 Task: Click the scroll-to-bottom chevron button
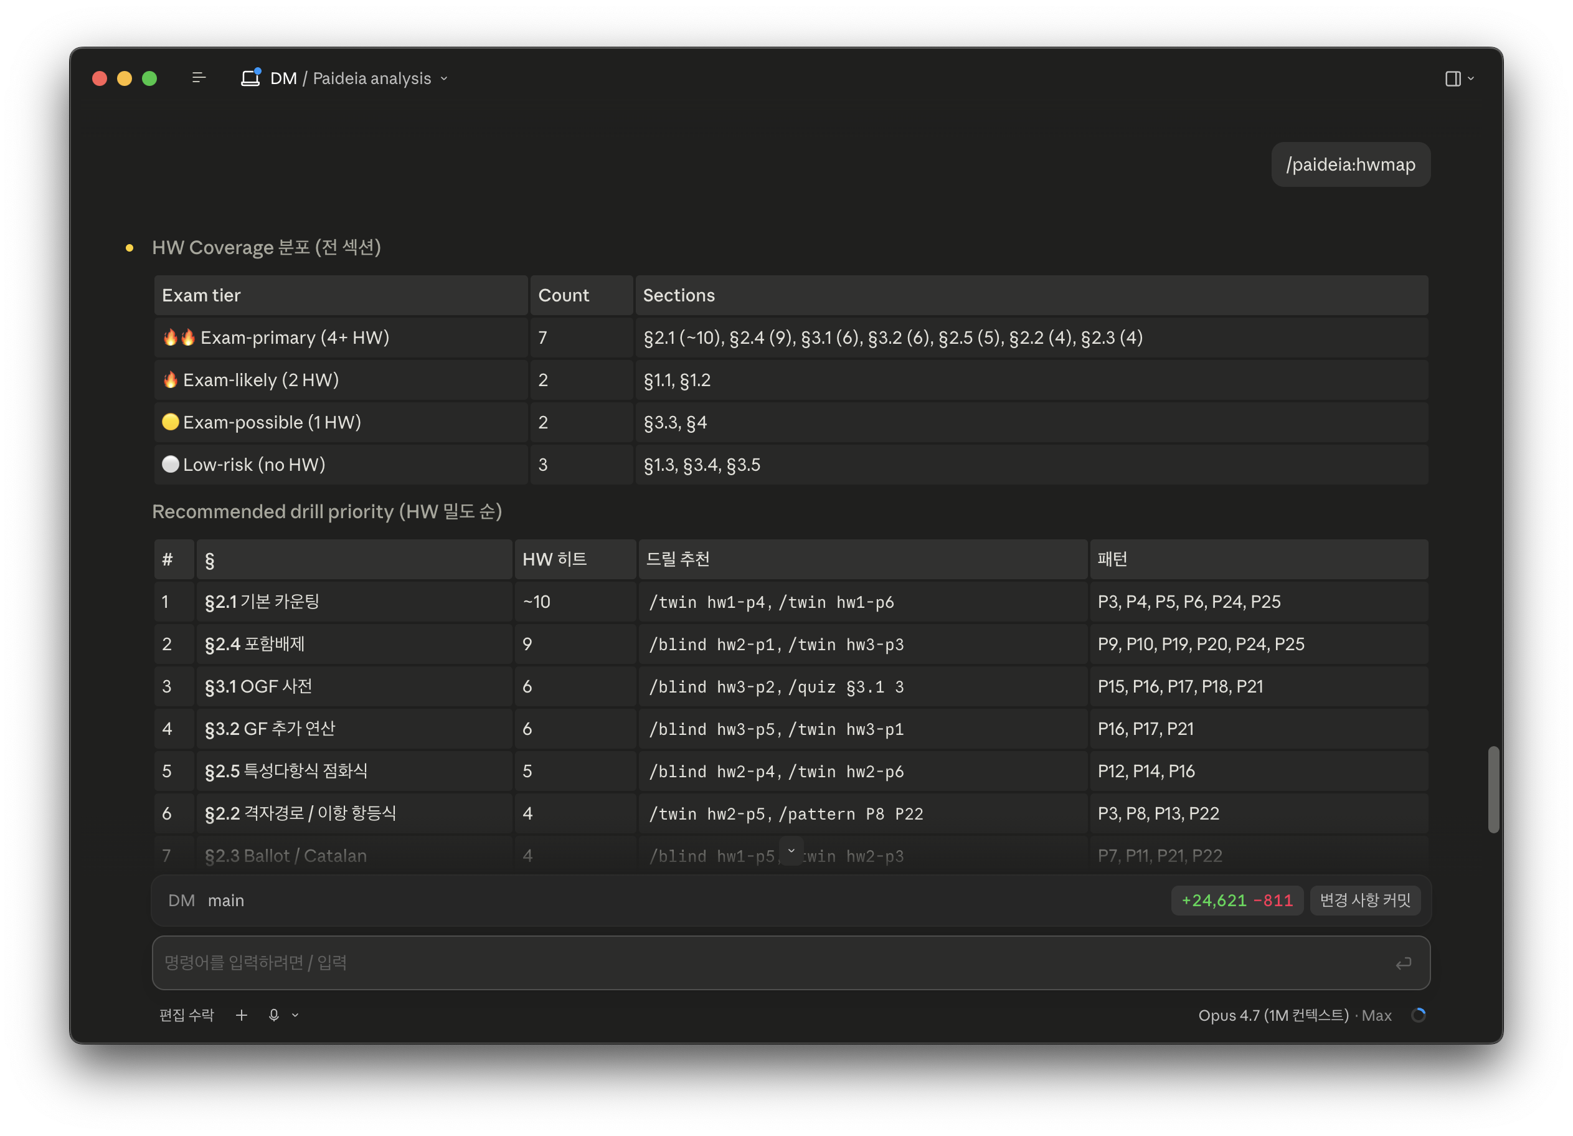tap(791, 850)
